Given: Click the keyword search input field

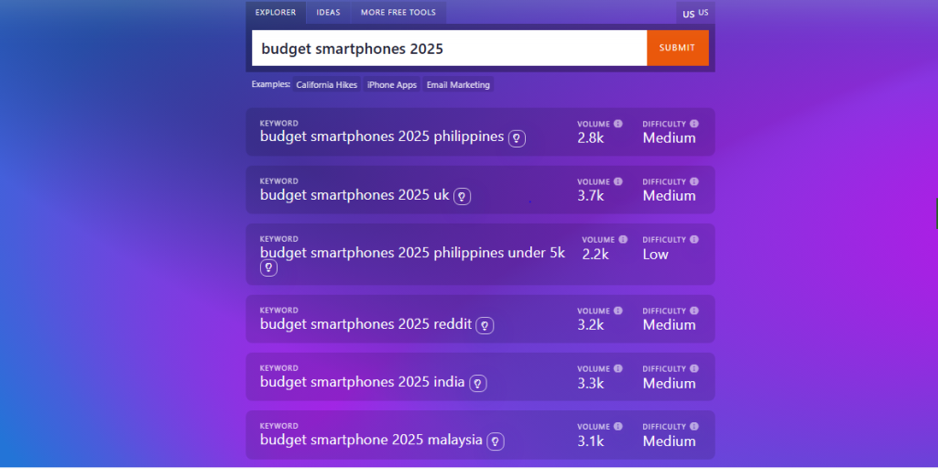Looking at the screenshot, I should [449, 49].
